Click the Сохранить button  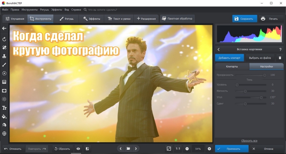click(244, 19)
